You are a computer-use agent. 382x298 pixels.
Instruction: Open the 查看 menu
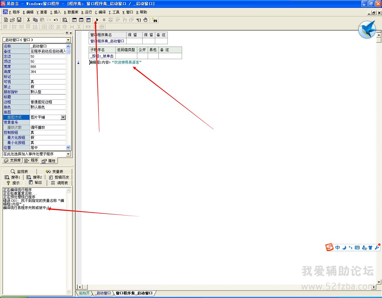point(42,12)
